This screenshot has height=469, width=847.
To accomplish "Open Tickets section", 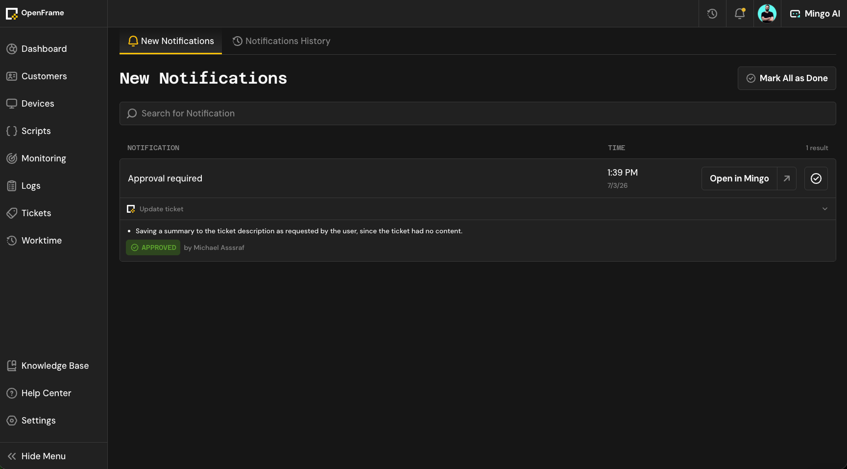I will pos(53,213).
